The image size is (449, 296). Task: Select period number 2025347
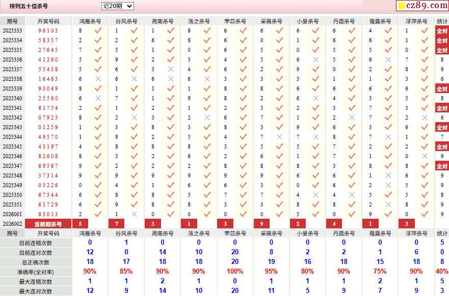(x=12, y=166)
